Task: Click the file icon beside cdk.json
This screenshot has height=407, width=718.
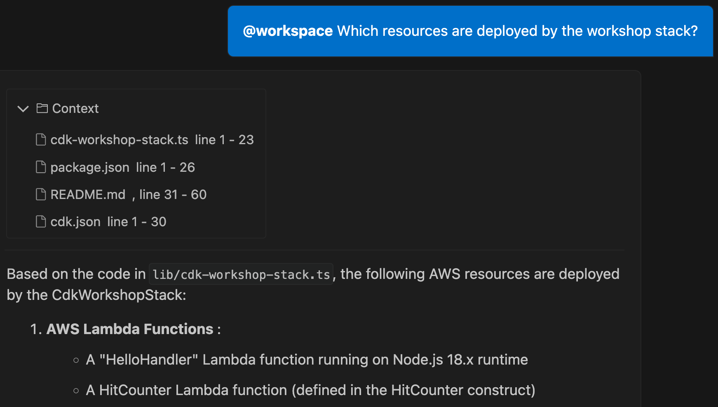Action: [41, 221]
